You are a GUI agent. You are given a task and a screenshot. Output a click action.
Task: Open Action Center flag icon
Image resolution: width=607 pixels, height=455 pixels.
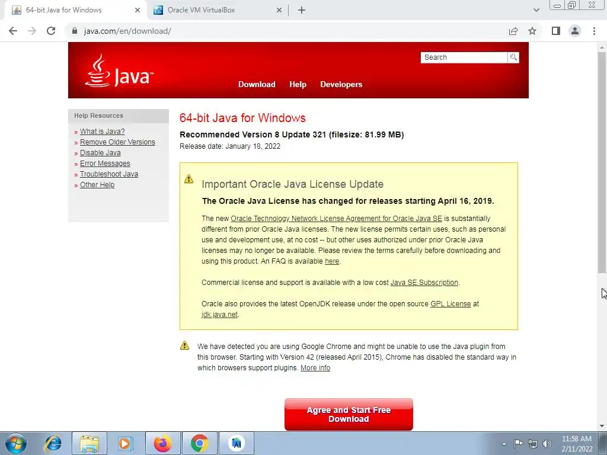coord(518,444)
